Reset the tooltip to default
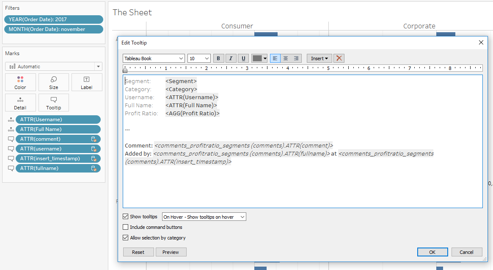493x270 pixels. tap(138, 252)
